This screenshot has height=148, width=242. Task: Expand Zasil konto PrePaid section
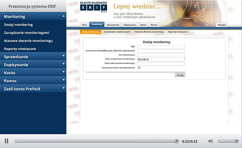click(x=64, y=88)
